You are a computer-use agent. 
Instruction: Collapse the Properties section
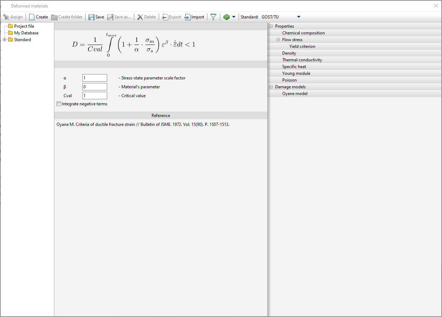point(271,26)
